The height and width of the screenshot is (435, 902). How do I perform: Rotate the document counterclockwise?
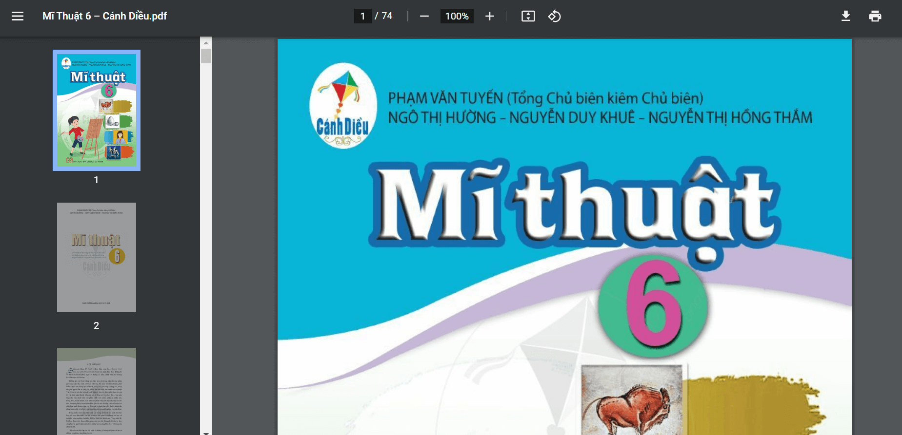554,16
